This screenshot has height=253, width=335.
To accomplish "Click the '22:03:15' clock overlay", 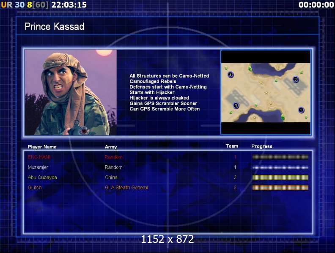I will point(69,5).
